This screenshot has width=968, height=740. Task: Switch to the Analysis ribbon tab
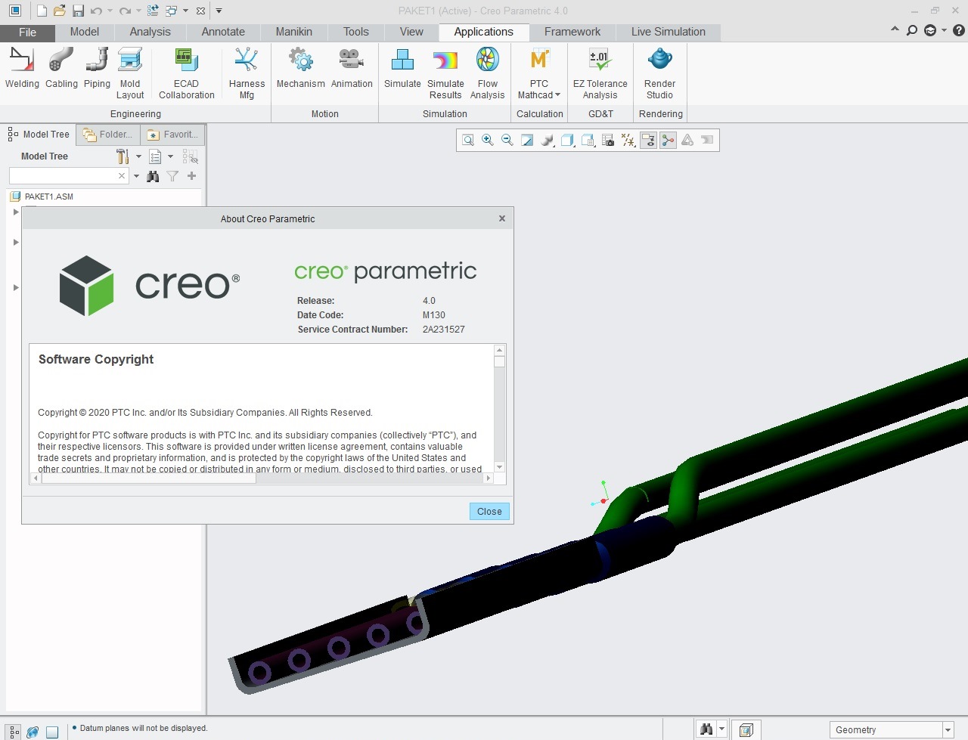[x=150, y=32]
